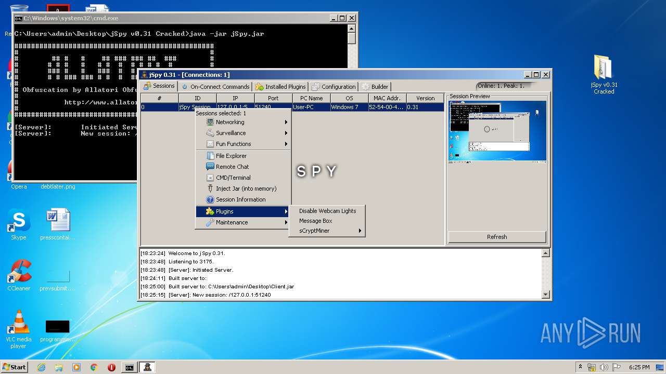Switch to cmd.exe taskbar button
The image size is (666, 374).
(x=130, y=367)
